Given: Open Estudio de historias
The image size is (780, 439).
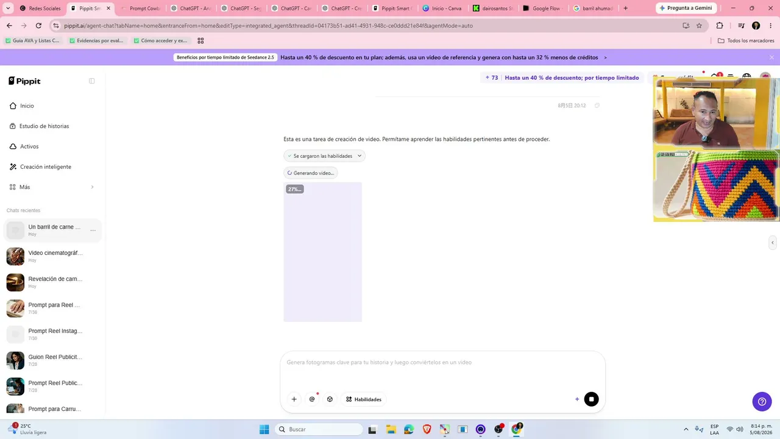Looking at the screenshot, I should [x=44, y=126].
